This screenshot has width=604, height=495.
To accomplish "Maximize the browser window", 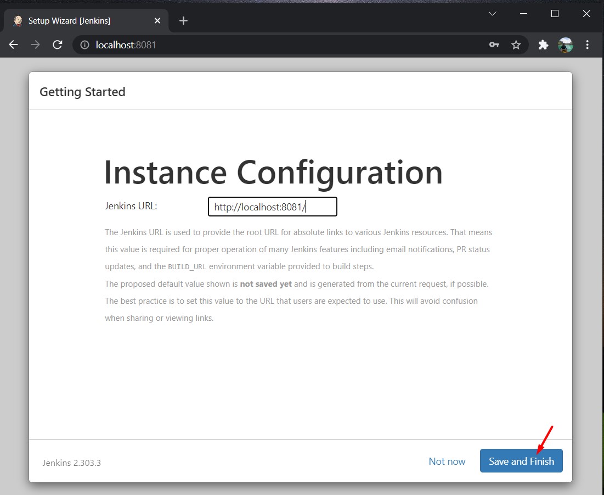I will pyautogui.click(x=555, y=14).
